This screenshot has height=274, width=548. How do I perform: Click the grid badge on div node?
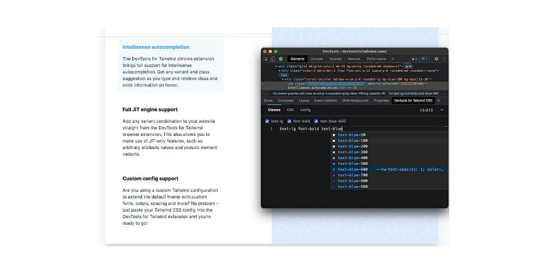point(409,66)
